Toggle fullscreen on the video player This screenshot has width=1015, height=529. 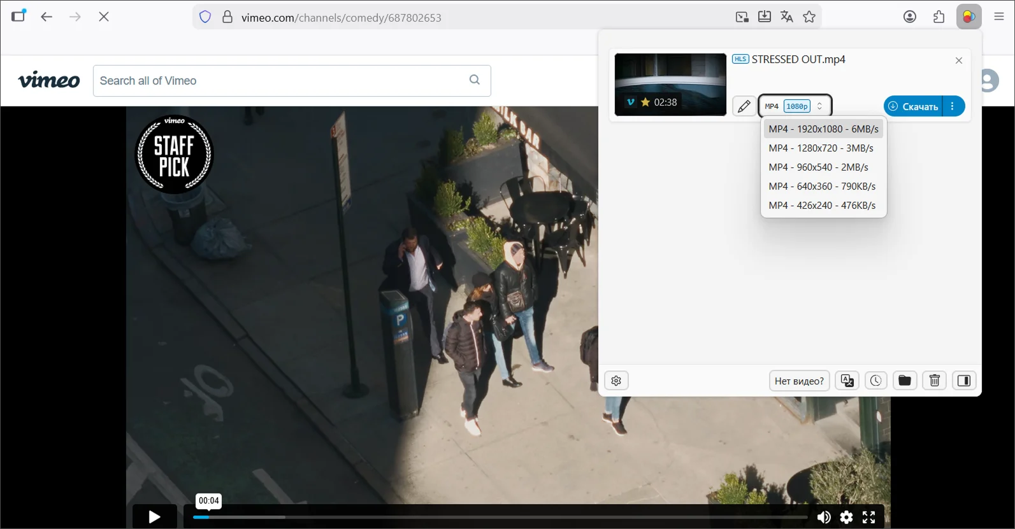pyautogui.click(x=868, y=517)
